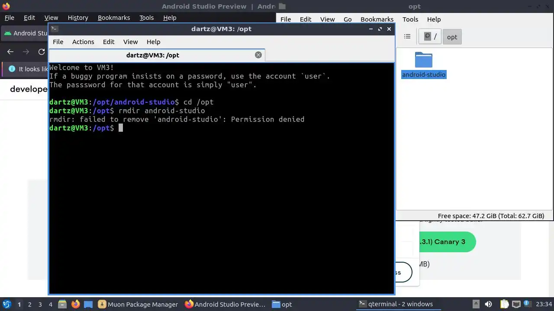This screenshot has height=311, width=554.
Task: Open update notifier tray icon
Action: click(528, 304)
